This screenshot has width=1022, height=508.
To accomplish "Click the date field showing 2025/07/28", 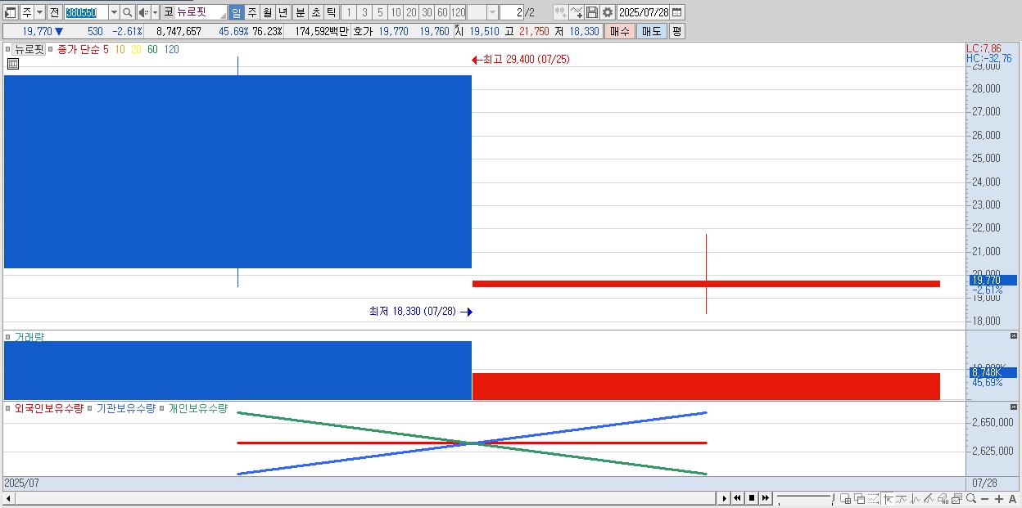I will coord(644,12).
